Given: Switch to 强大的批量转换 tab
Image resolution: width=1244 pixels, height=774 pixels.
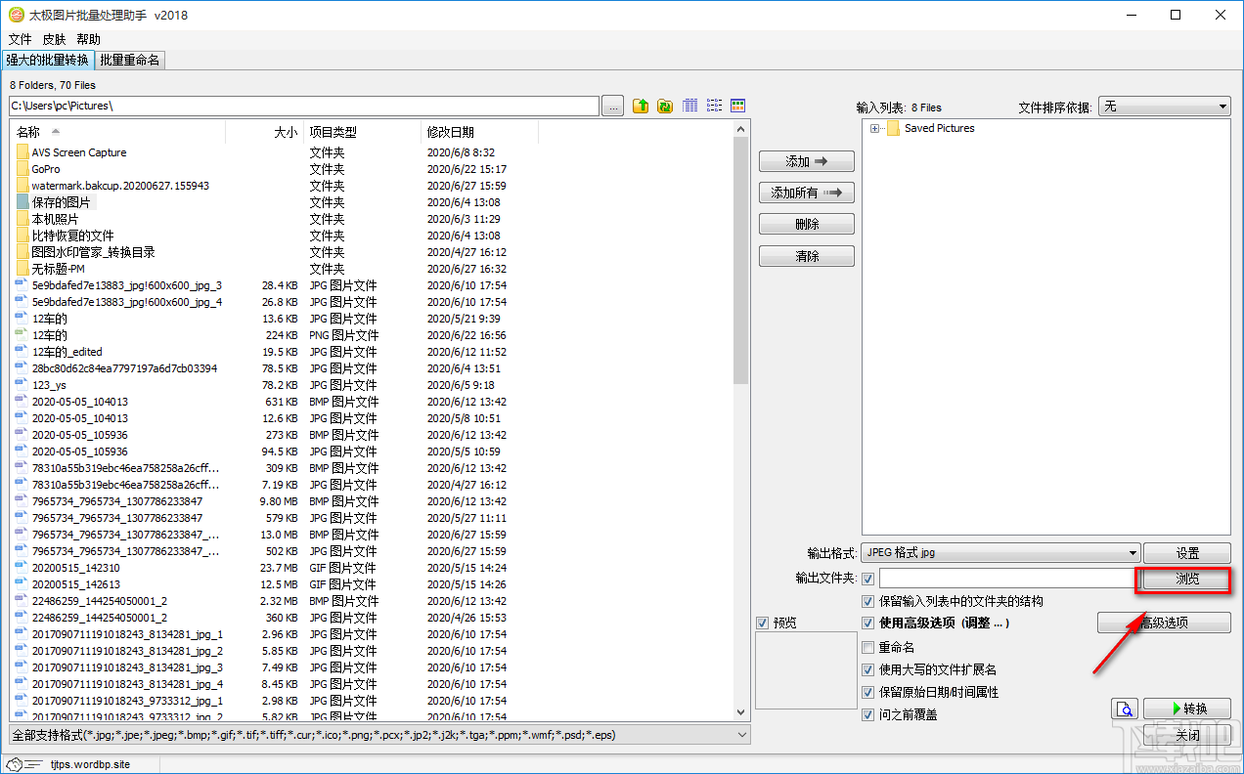Looking at the screenshot, I should 47,61.
